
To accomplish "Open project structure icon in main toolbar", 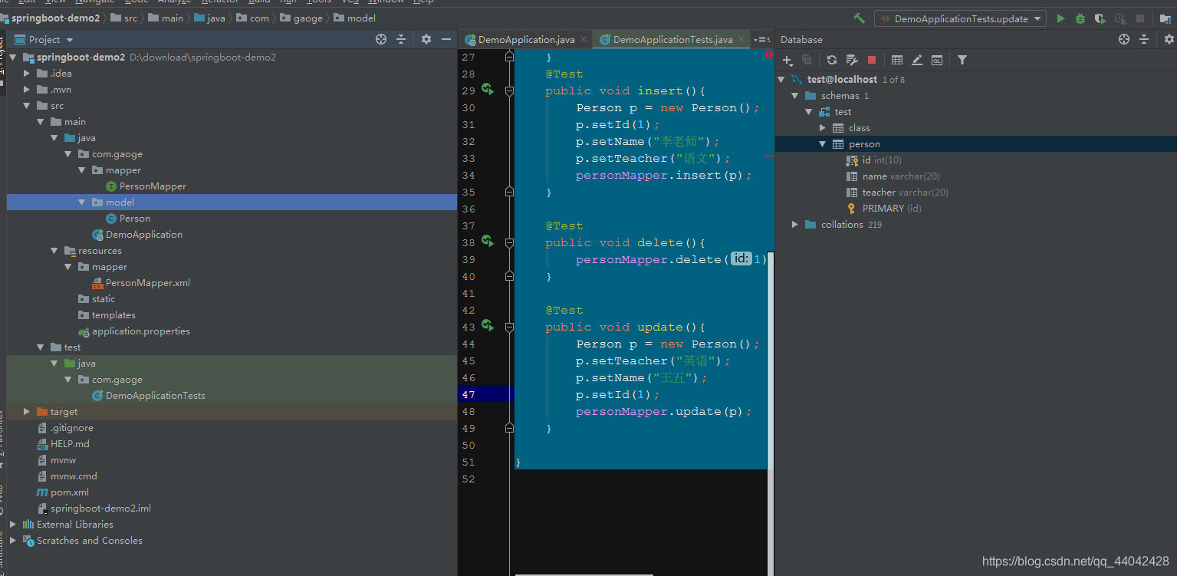I will click(x=1166, y=18).
